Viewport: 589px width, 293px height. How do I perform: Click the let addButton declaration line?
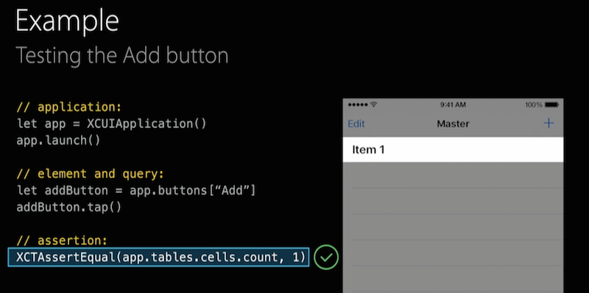[x=136, y=191]
